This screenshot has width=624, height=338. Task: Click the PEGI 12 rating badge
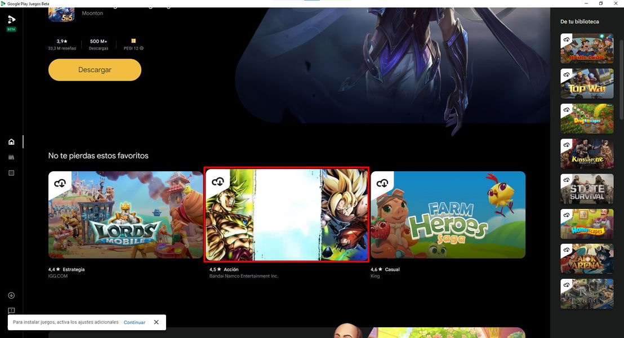[x=133, y=41]
